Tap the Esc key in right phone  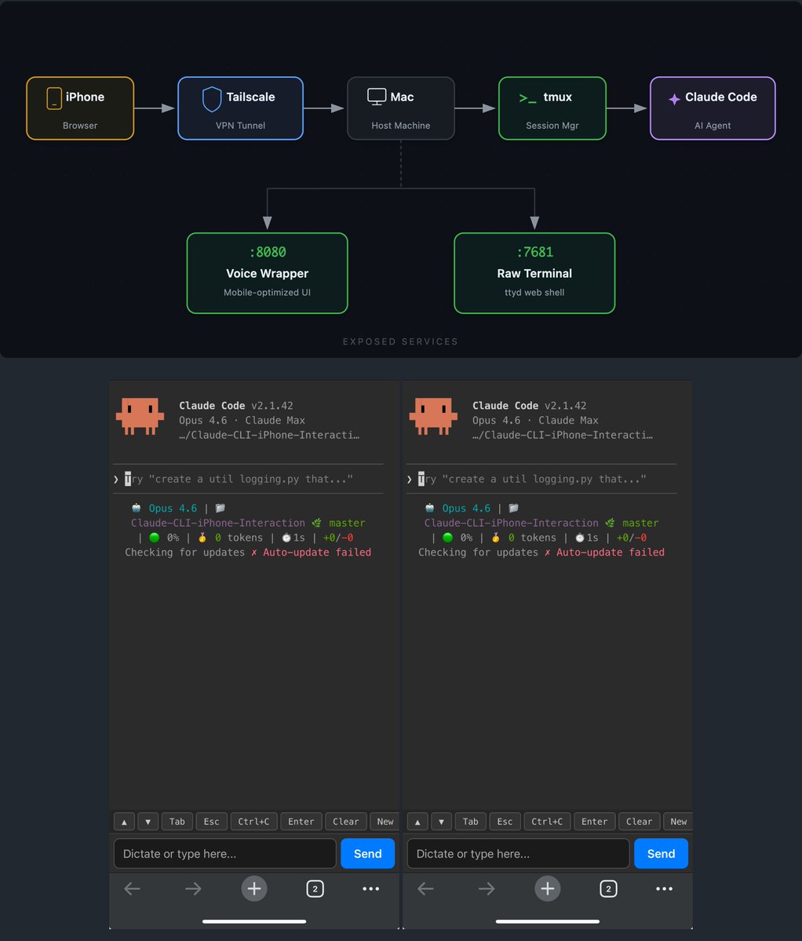click(x=505, y=822)
